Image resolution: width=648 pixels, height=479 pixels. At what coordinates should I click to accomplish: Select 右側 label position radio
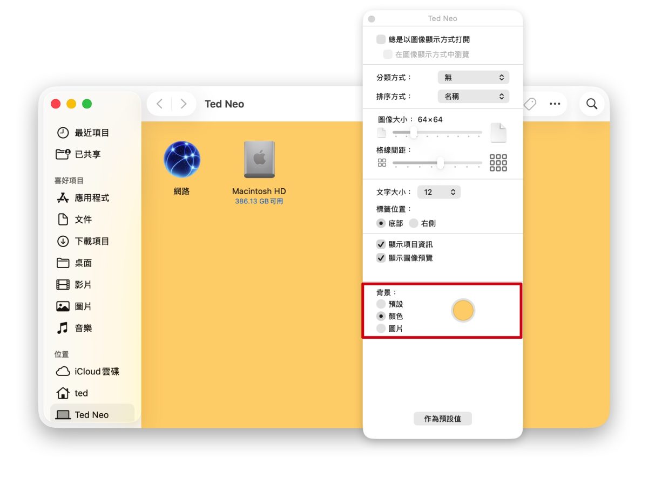[414, 223]
